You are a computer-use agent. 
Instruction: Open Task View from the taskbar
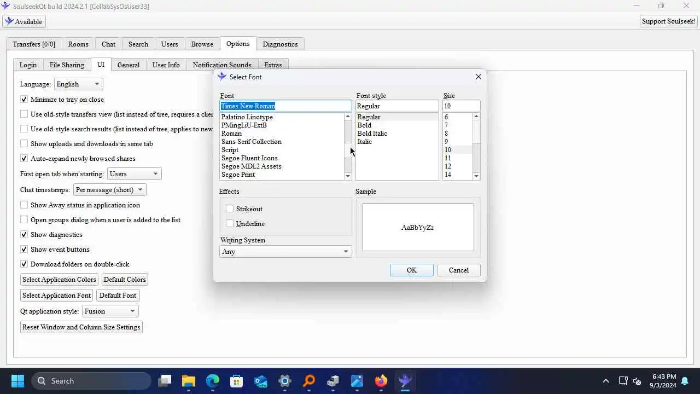pyautogui.click(x=165, y=381)
